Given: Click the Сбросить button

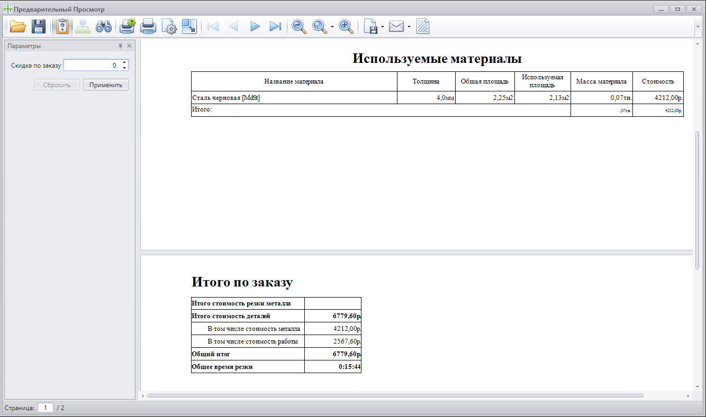Looking at the screenshot, I should click(57, 85).
